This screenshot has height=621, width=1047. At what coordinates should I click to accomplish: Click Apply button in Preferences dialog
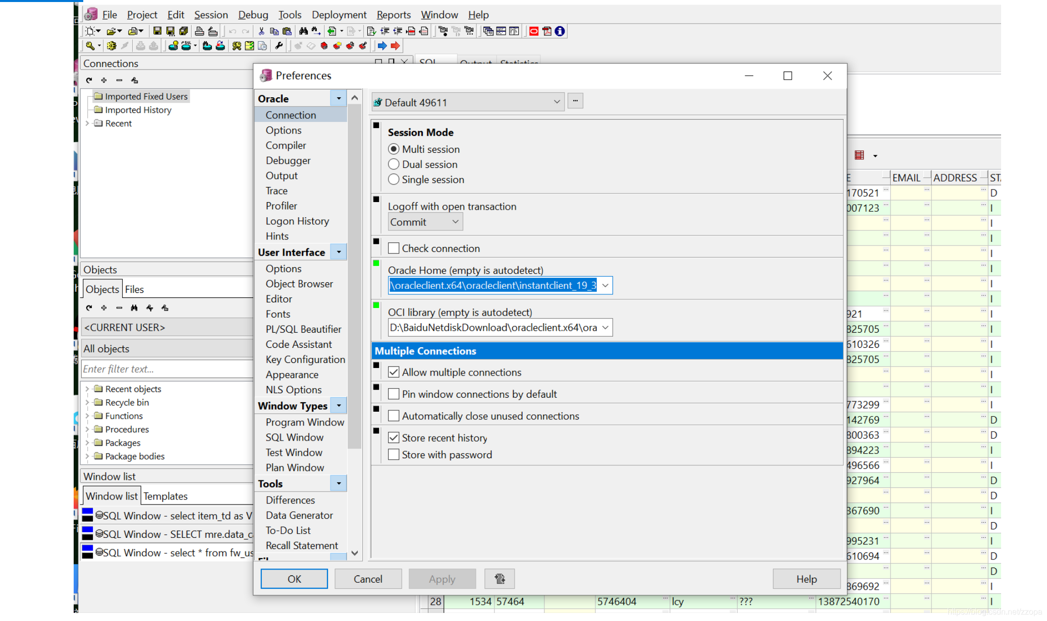click(x=440, y=578)
